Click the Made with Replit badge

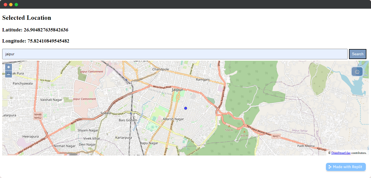(346, 167)
